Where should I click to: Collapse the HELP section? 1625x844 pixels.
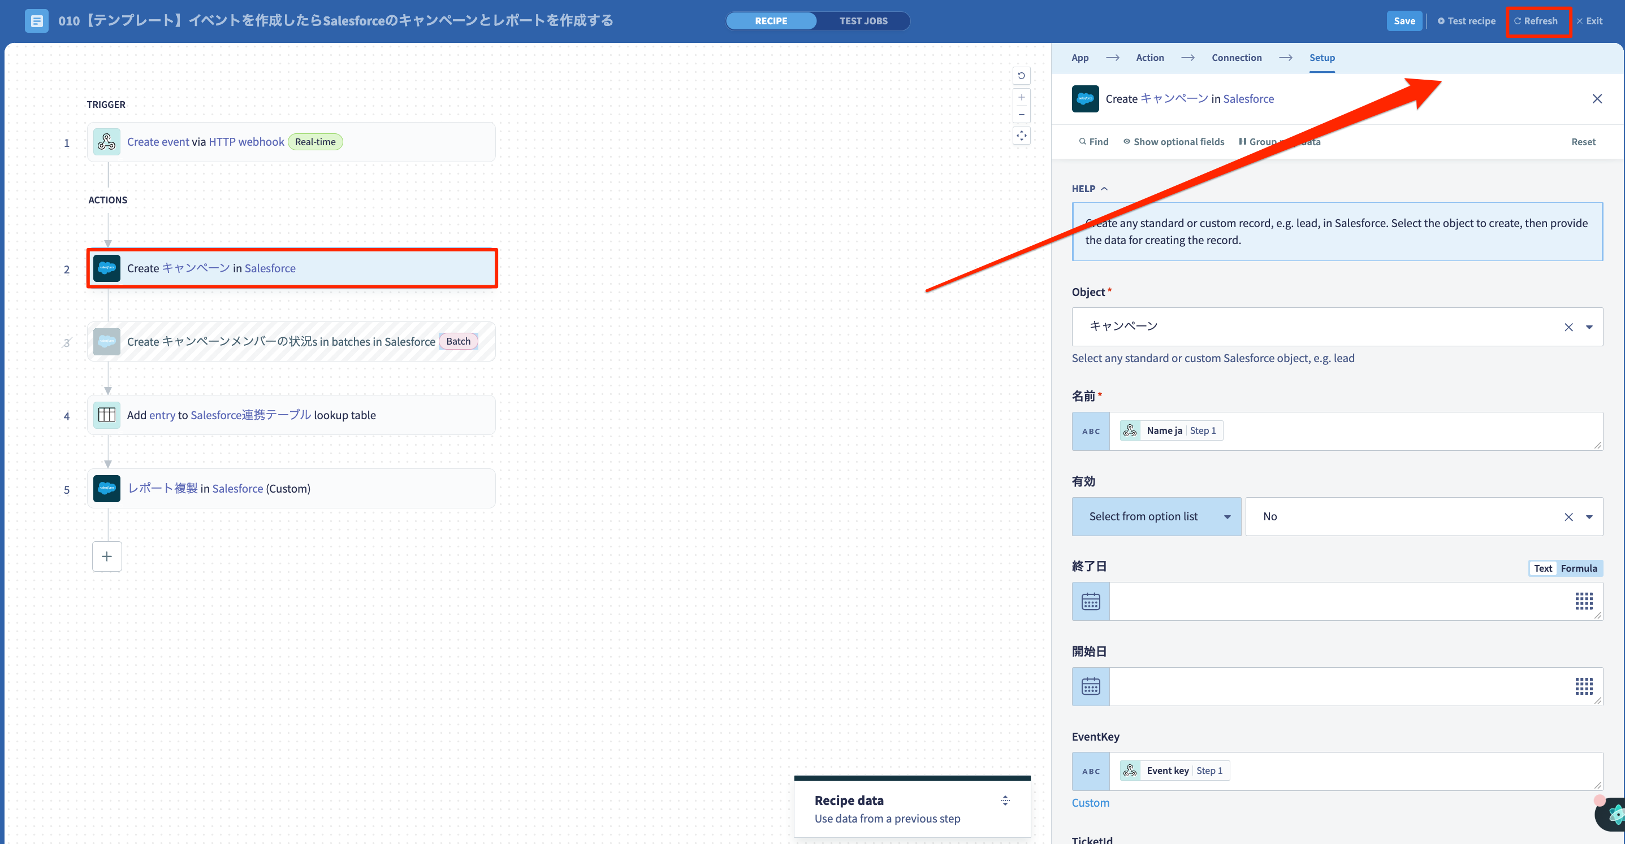pos(1090,189)
